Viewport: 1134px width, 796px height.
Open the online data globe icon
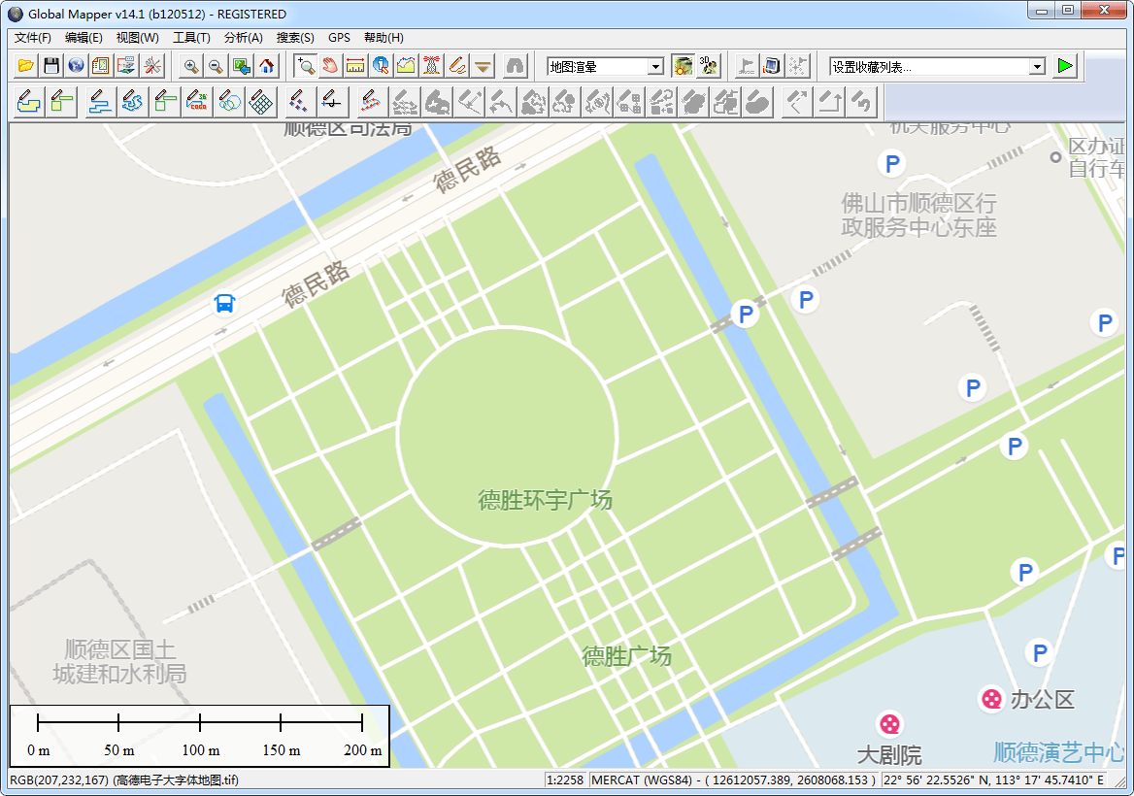pos(76,67)
